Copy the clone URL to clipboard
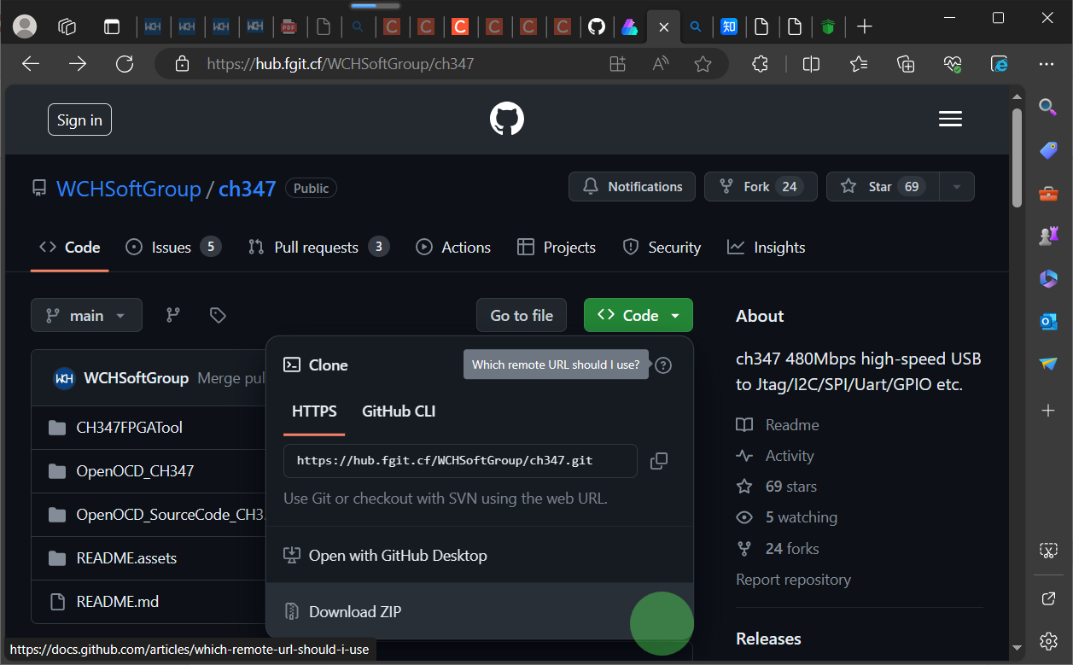 click(x=658, y=461)
